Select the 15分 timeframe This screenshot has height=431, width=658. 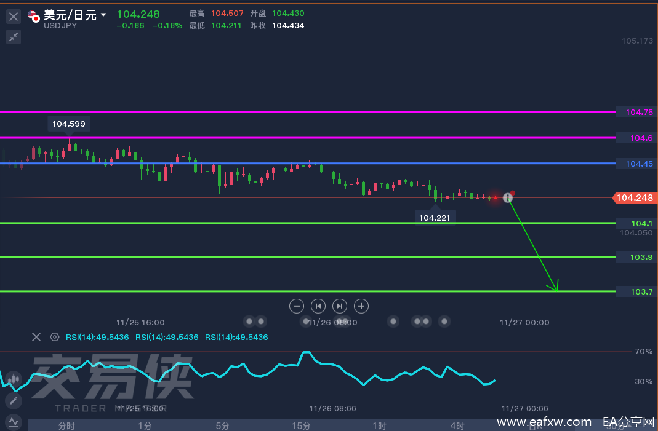click(x=301, y=425)
